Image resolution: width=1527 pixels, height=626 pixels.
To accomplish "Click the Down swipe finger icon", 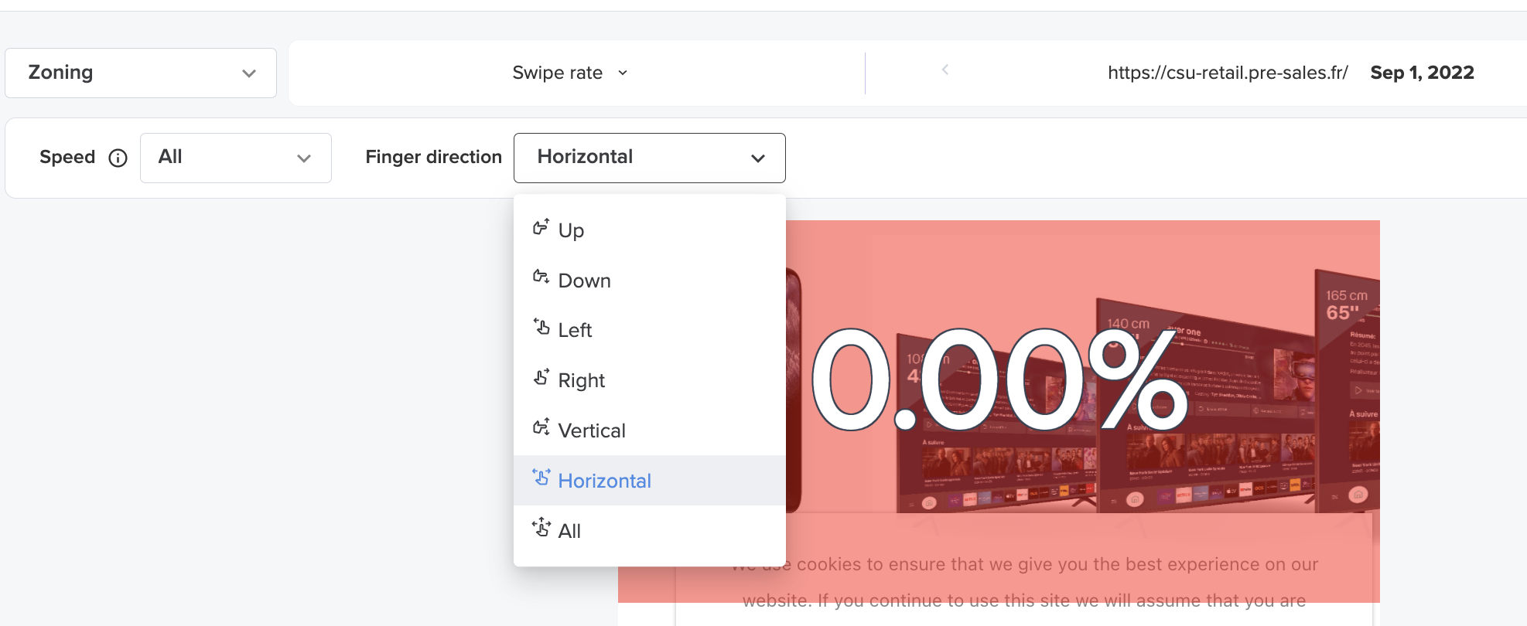I will tap(541, 277).
